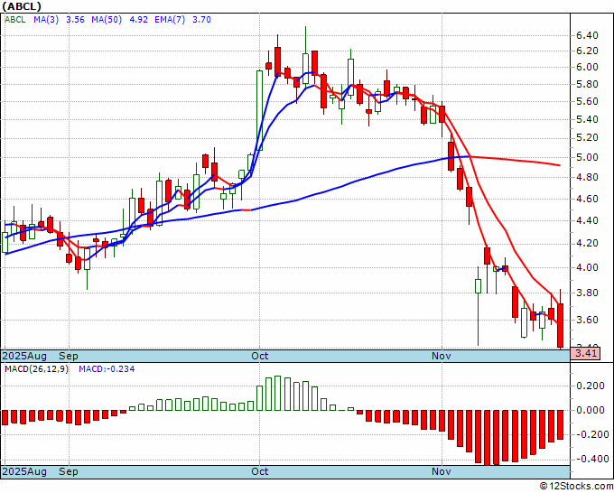Click the 5.60 price axis label
The height and width of the screenshot is (493, 614).
click(587, 101)
